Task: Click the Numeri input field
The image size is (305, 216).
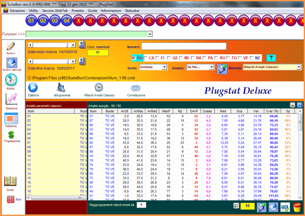Action: [184, 46]
